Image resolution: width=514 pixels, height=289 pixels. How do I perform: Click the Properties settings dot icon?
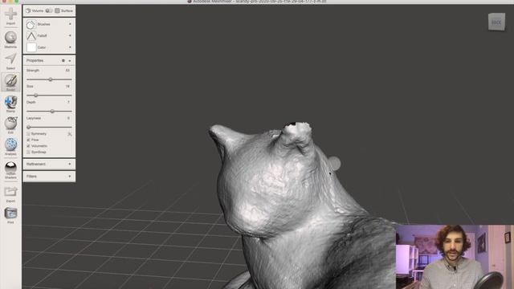point(63,61)
